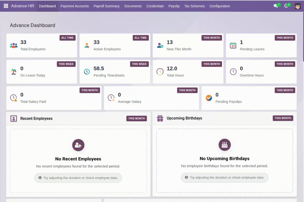This screenshot has width=304, height=202.
Task: Click the Average Salary label
Action: click(x=129, y=102)
